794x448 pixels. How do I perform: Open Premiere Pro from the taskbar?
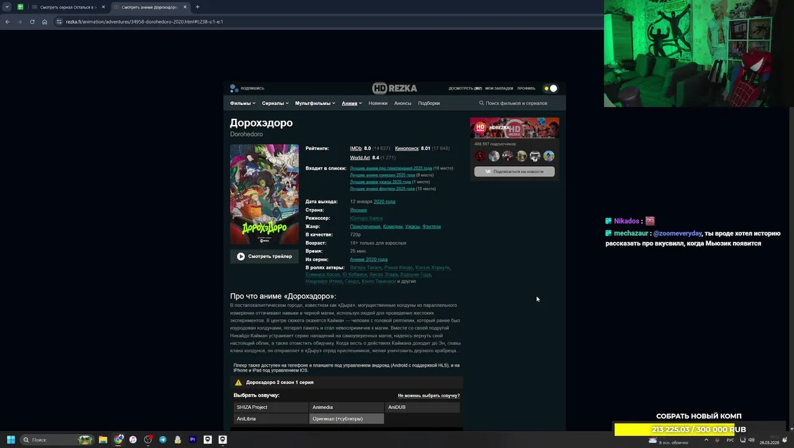click(193, 440)
